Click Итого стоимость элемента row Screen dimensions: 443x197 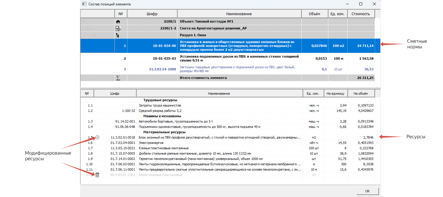tap(227, 78)
